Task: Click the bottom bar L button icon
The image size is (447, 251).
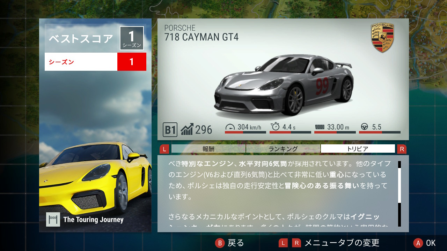Action: pyautogui.click(x=283, y=243)
